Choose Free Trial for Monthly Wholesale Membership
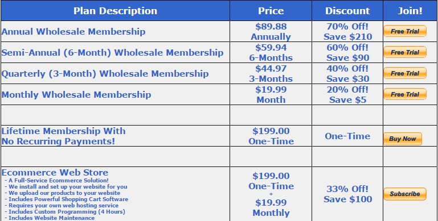 point(405,94)
